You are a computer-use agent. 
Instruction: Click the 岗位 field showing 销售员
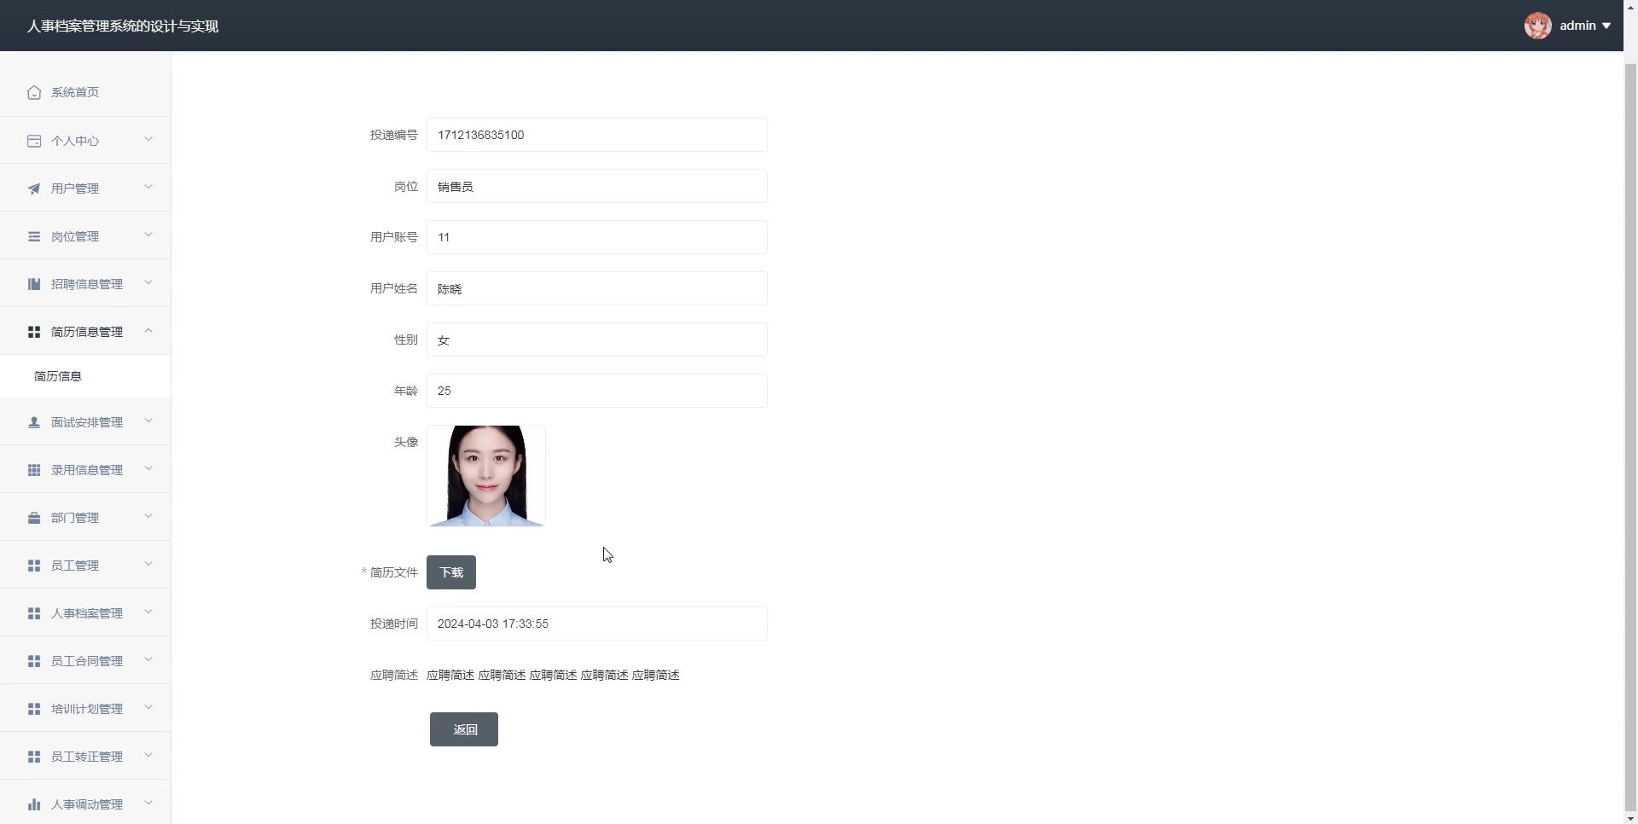[x=597, y=186]
